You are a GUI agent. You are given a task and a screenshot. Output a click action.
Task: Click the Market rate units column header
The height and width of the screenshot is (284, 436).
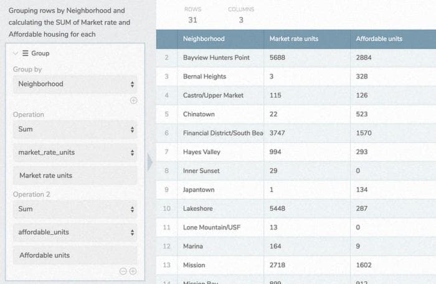[x=307, y=39]
